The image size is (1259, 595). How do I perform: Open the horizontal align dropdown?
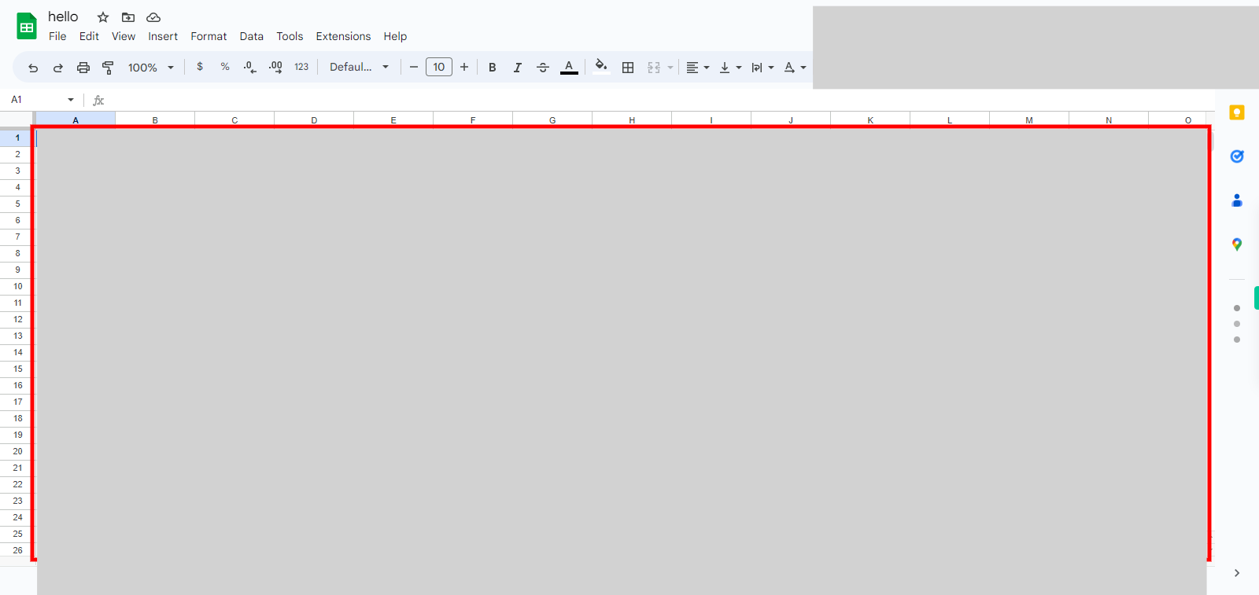(698, 68)
